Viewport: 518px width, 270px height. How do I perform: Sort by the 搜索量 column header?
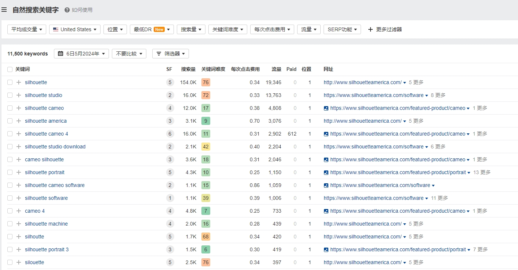tap(188, 69)
